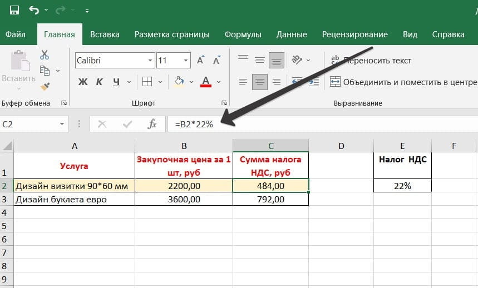The height and width of the screenshot is (288, 478).
Task: Toggle Align Left horizontal alignment
Action: pos(243,82)
